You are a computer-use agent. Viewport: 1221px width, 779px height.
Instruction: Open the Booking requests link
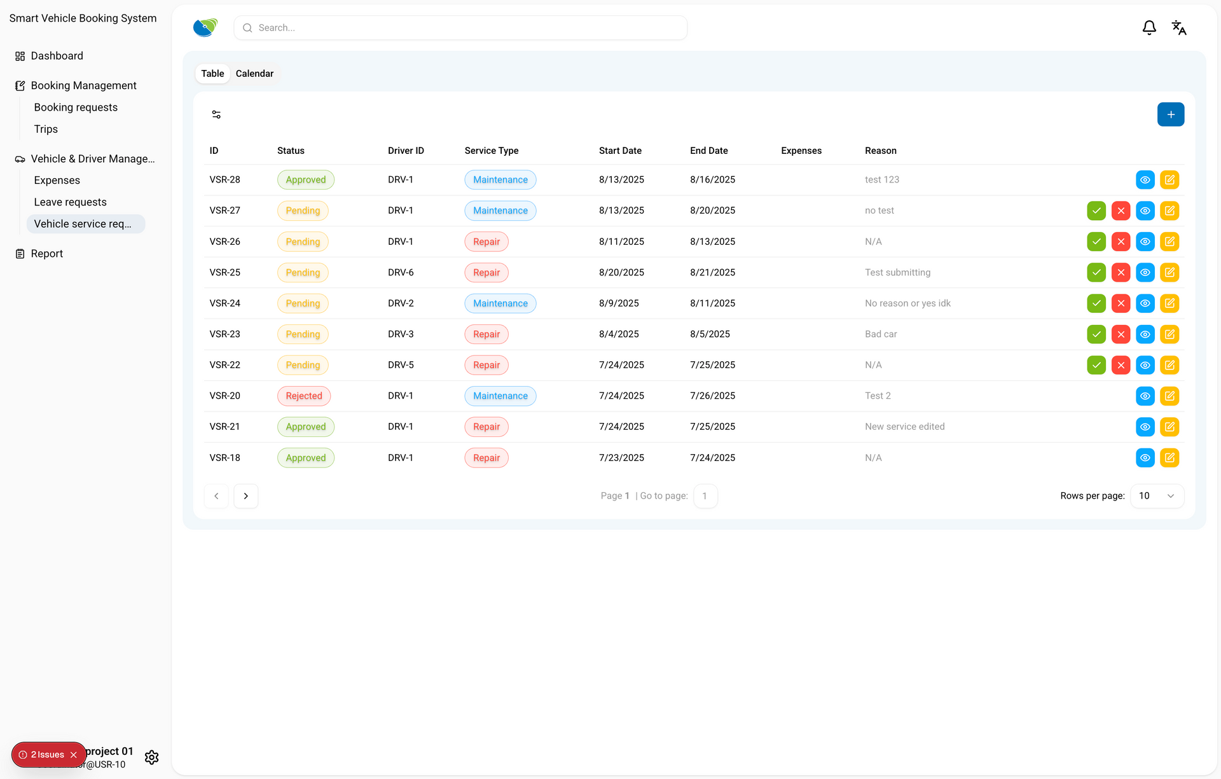[x=76, y=107]
